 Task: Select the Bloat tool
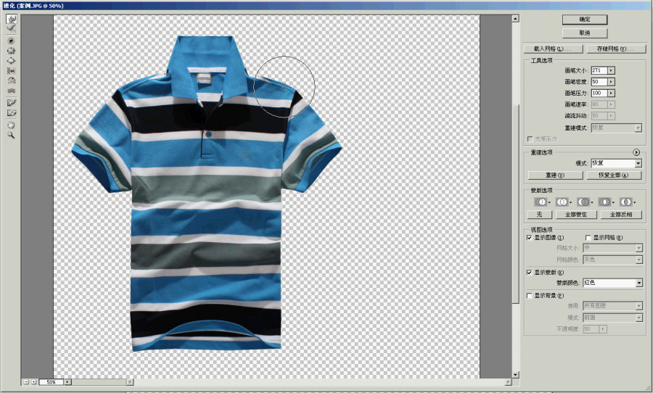pos(12,61)
